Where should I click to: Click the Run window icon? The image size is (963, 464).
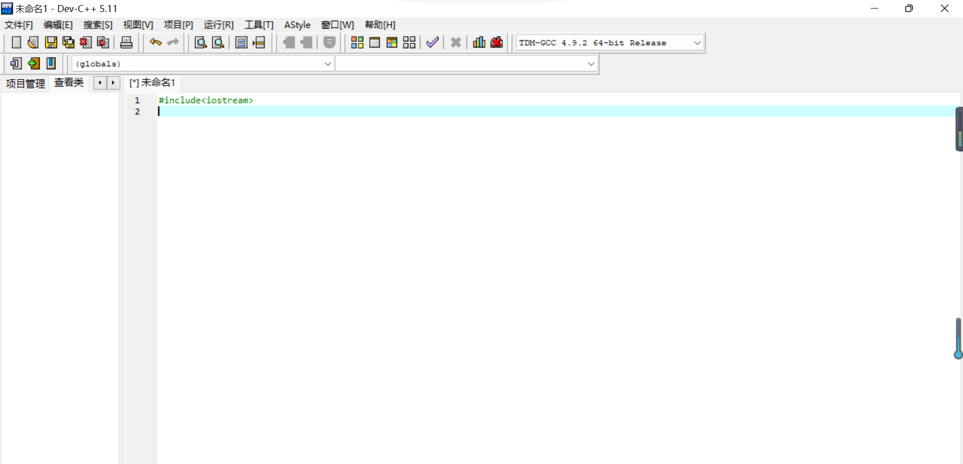click(375, 43)
